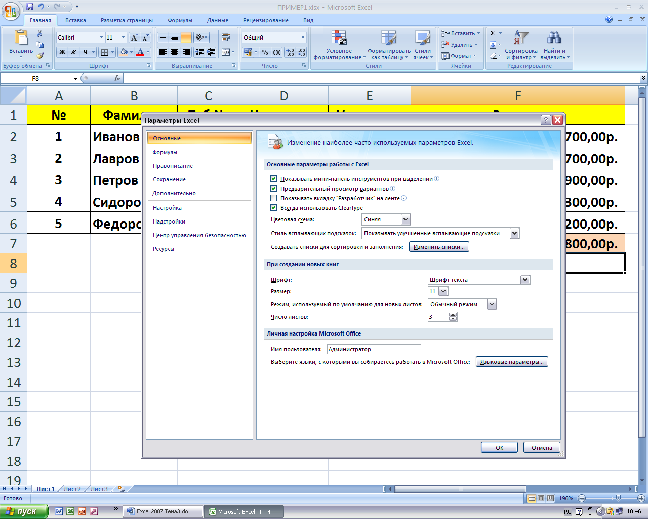Enable Показывать вкладку Разработчик на ленте
This screenshot has height=519, width=648.
coord(274,198)
